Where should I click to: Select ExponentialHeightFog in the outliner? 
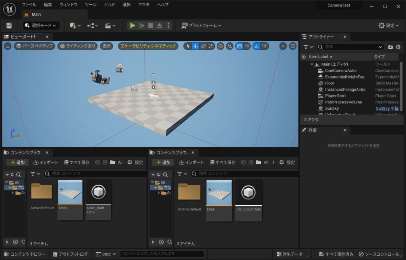pyautogui.click(x=345, y=77)
